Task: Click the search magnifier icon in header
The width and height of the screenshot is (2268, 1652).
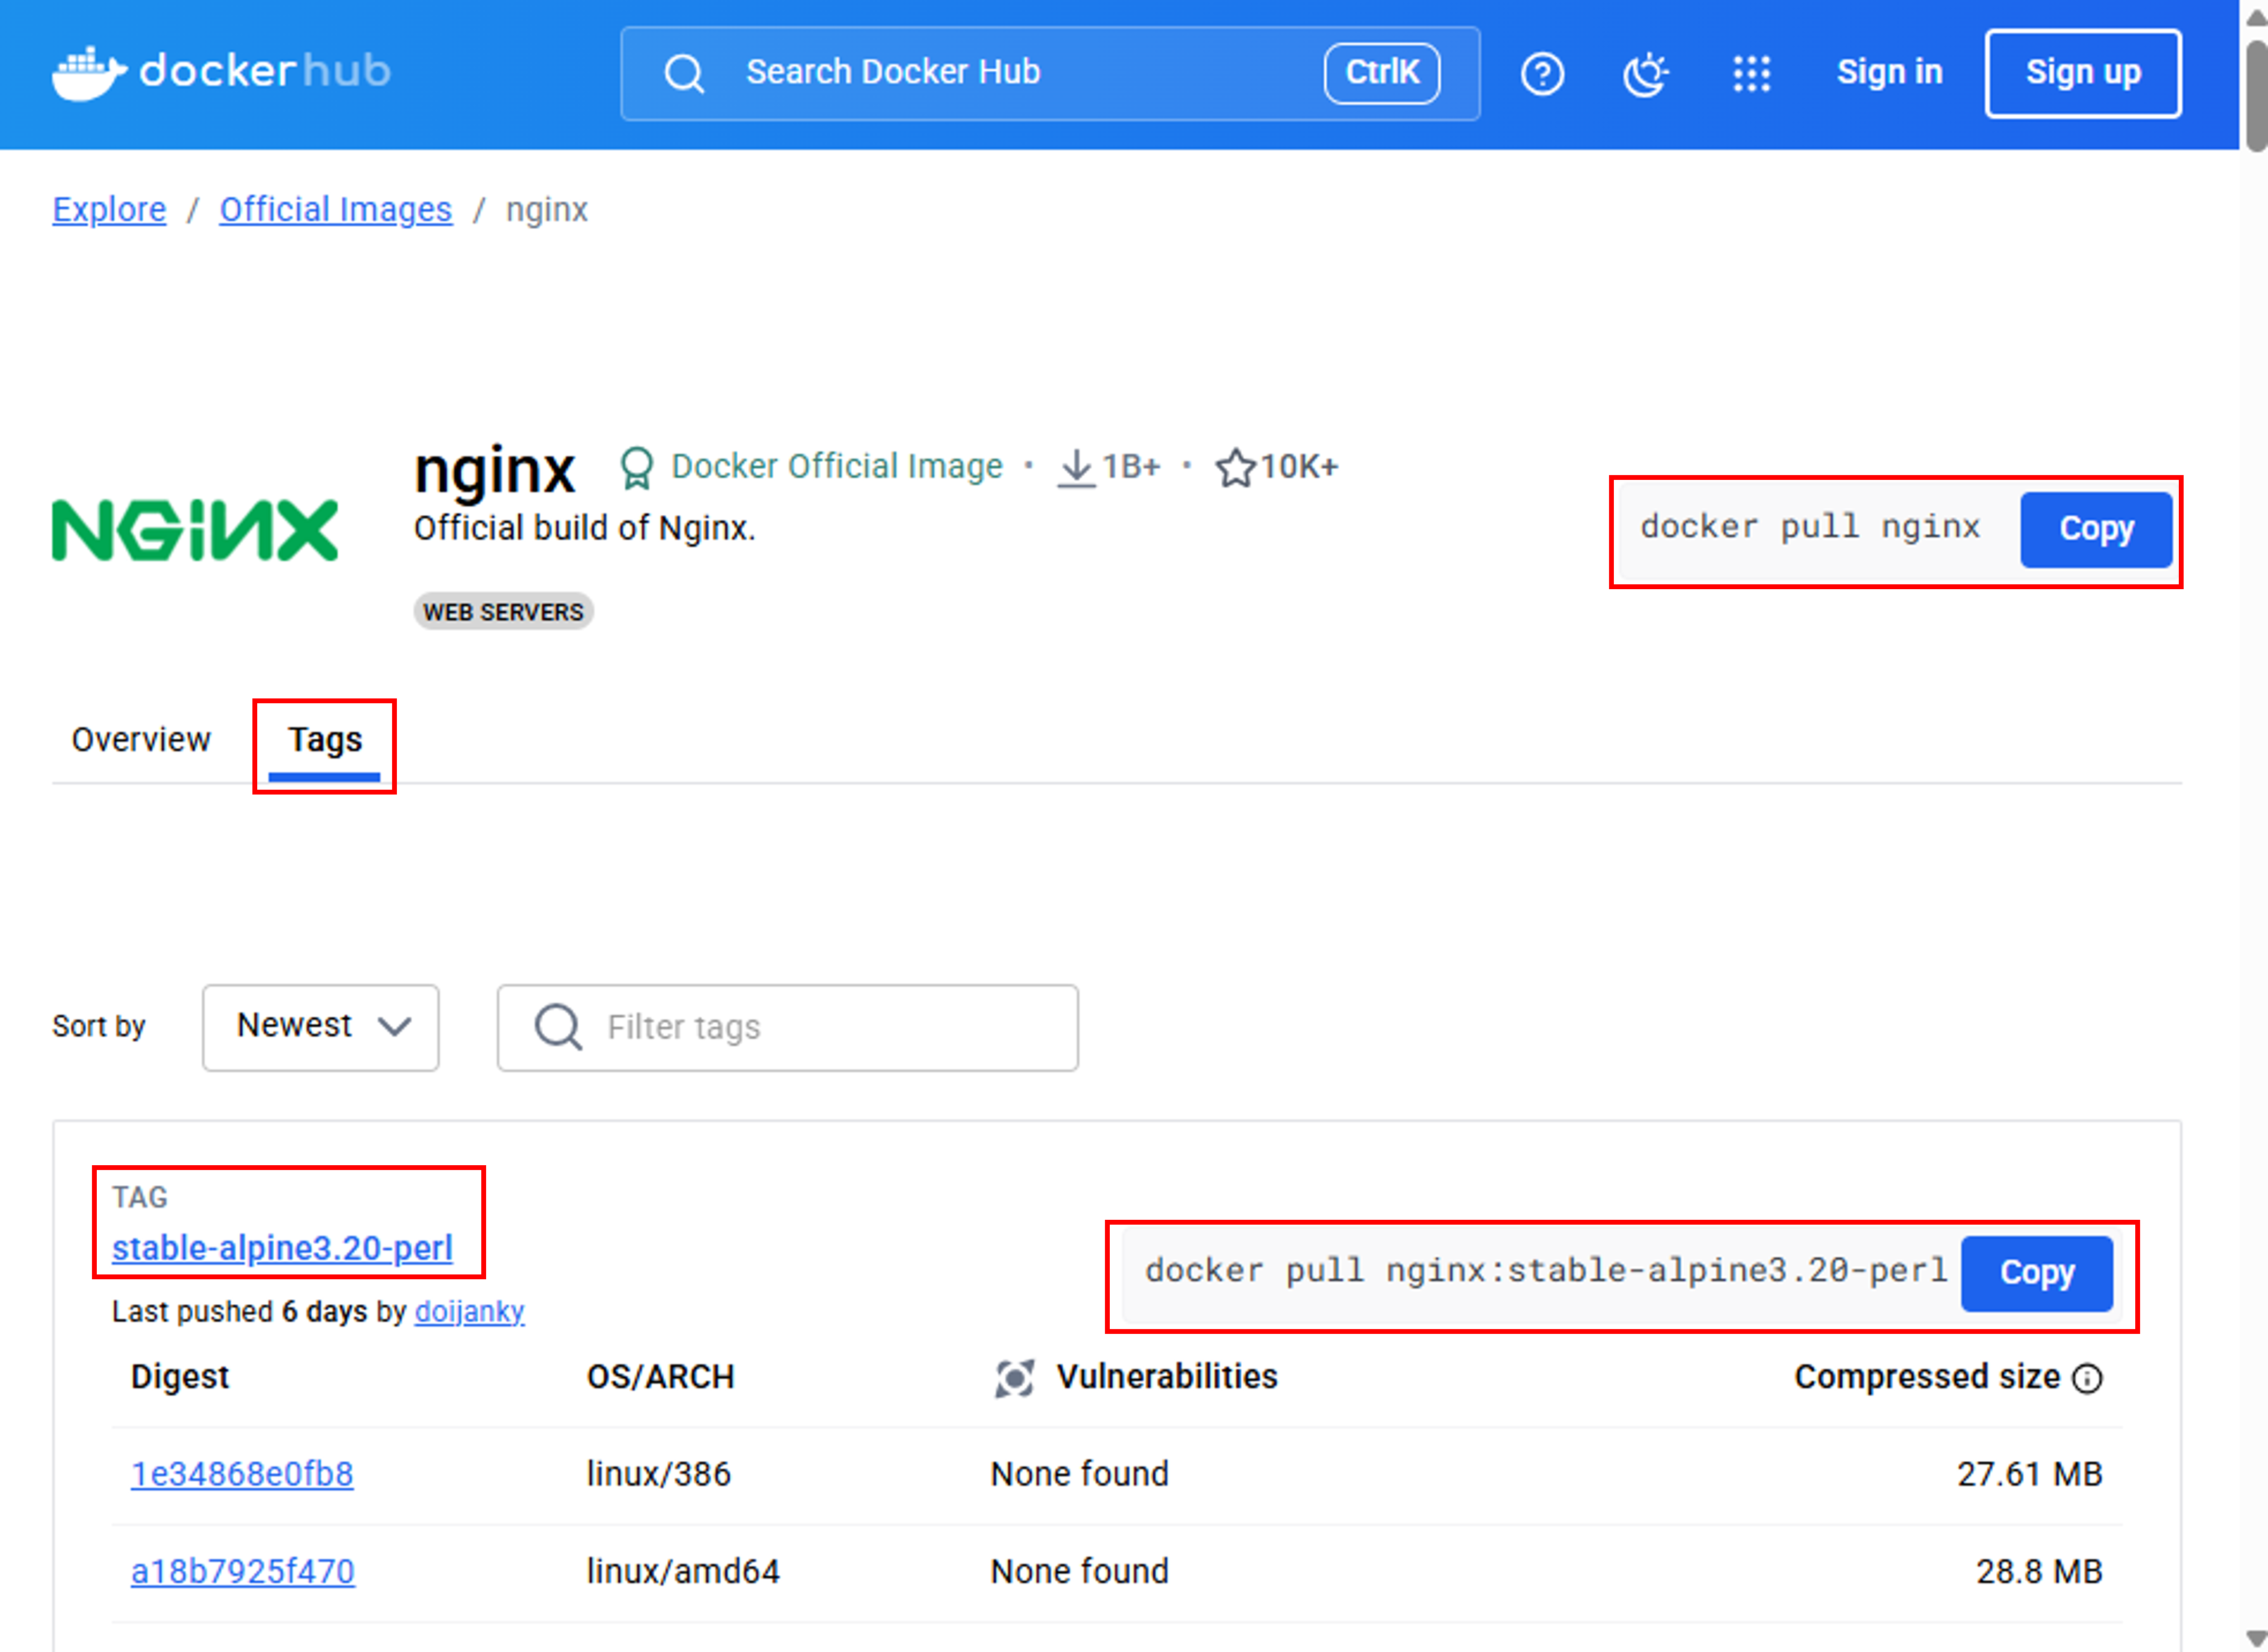Action: [x=684, y=73]
